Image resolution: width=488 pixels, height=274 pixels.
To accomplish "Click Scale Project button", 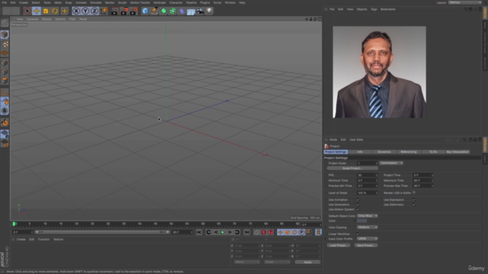I will [x=352, y=168].
